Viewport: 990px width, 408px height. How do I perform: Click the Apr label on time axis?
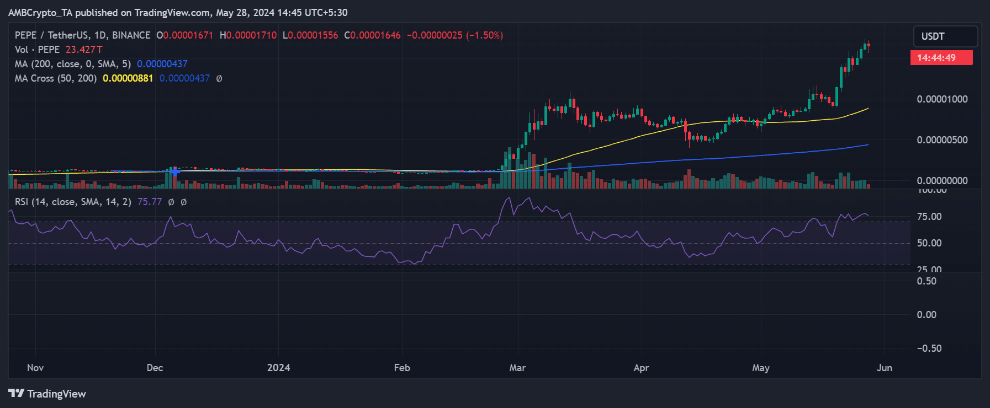click(641, 368)
